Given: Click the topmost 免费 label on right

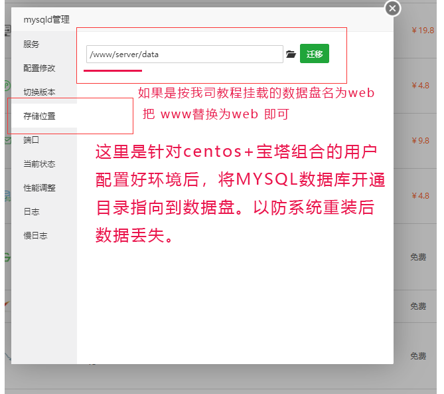Looking at the screenshot, I should [418, 256].
